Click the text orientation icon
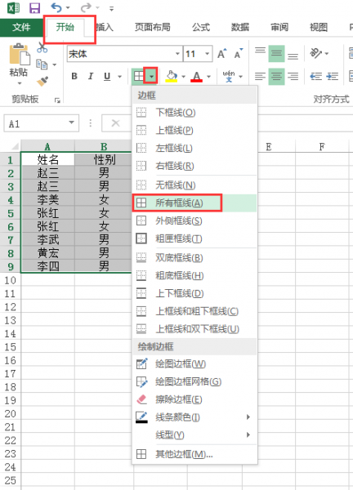The image size is (353, 490). click(x=315, y=53)
